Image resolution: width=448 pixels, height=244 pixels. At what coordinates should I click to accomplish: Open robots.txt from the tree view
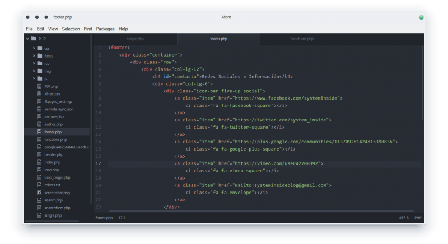52,185
